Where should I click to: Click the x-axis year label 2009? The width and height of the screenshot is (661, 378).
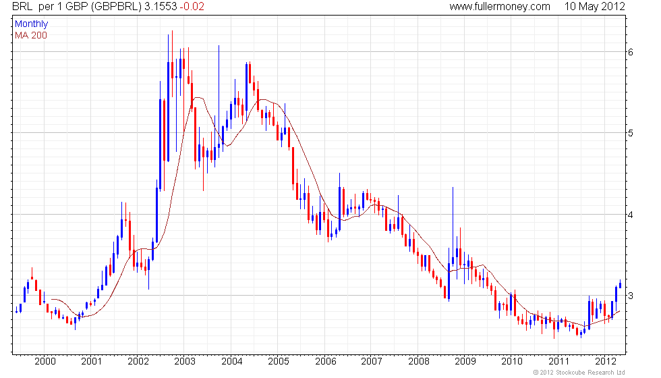(x=465, y=361)
